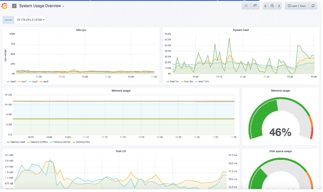Click the server variable label
Screen dimensions: 323x192
[x=9, y=20]
